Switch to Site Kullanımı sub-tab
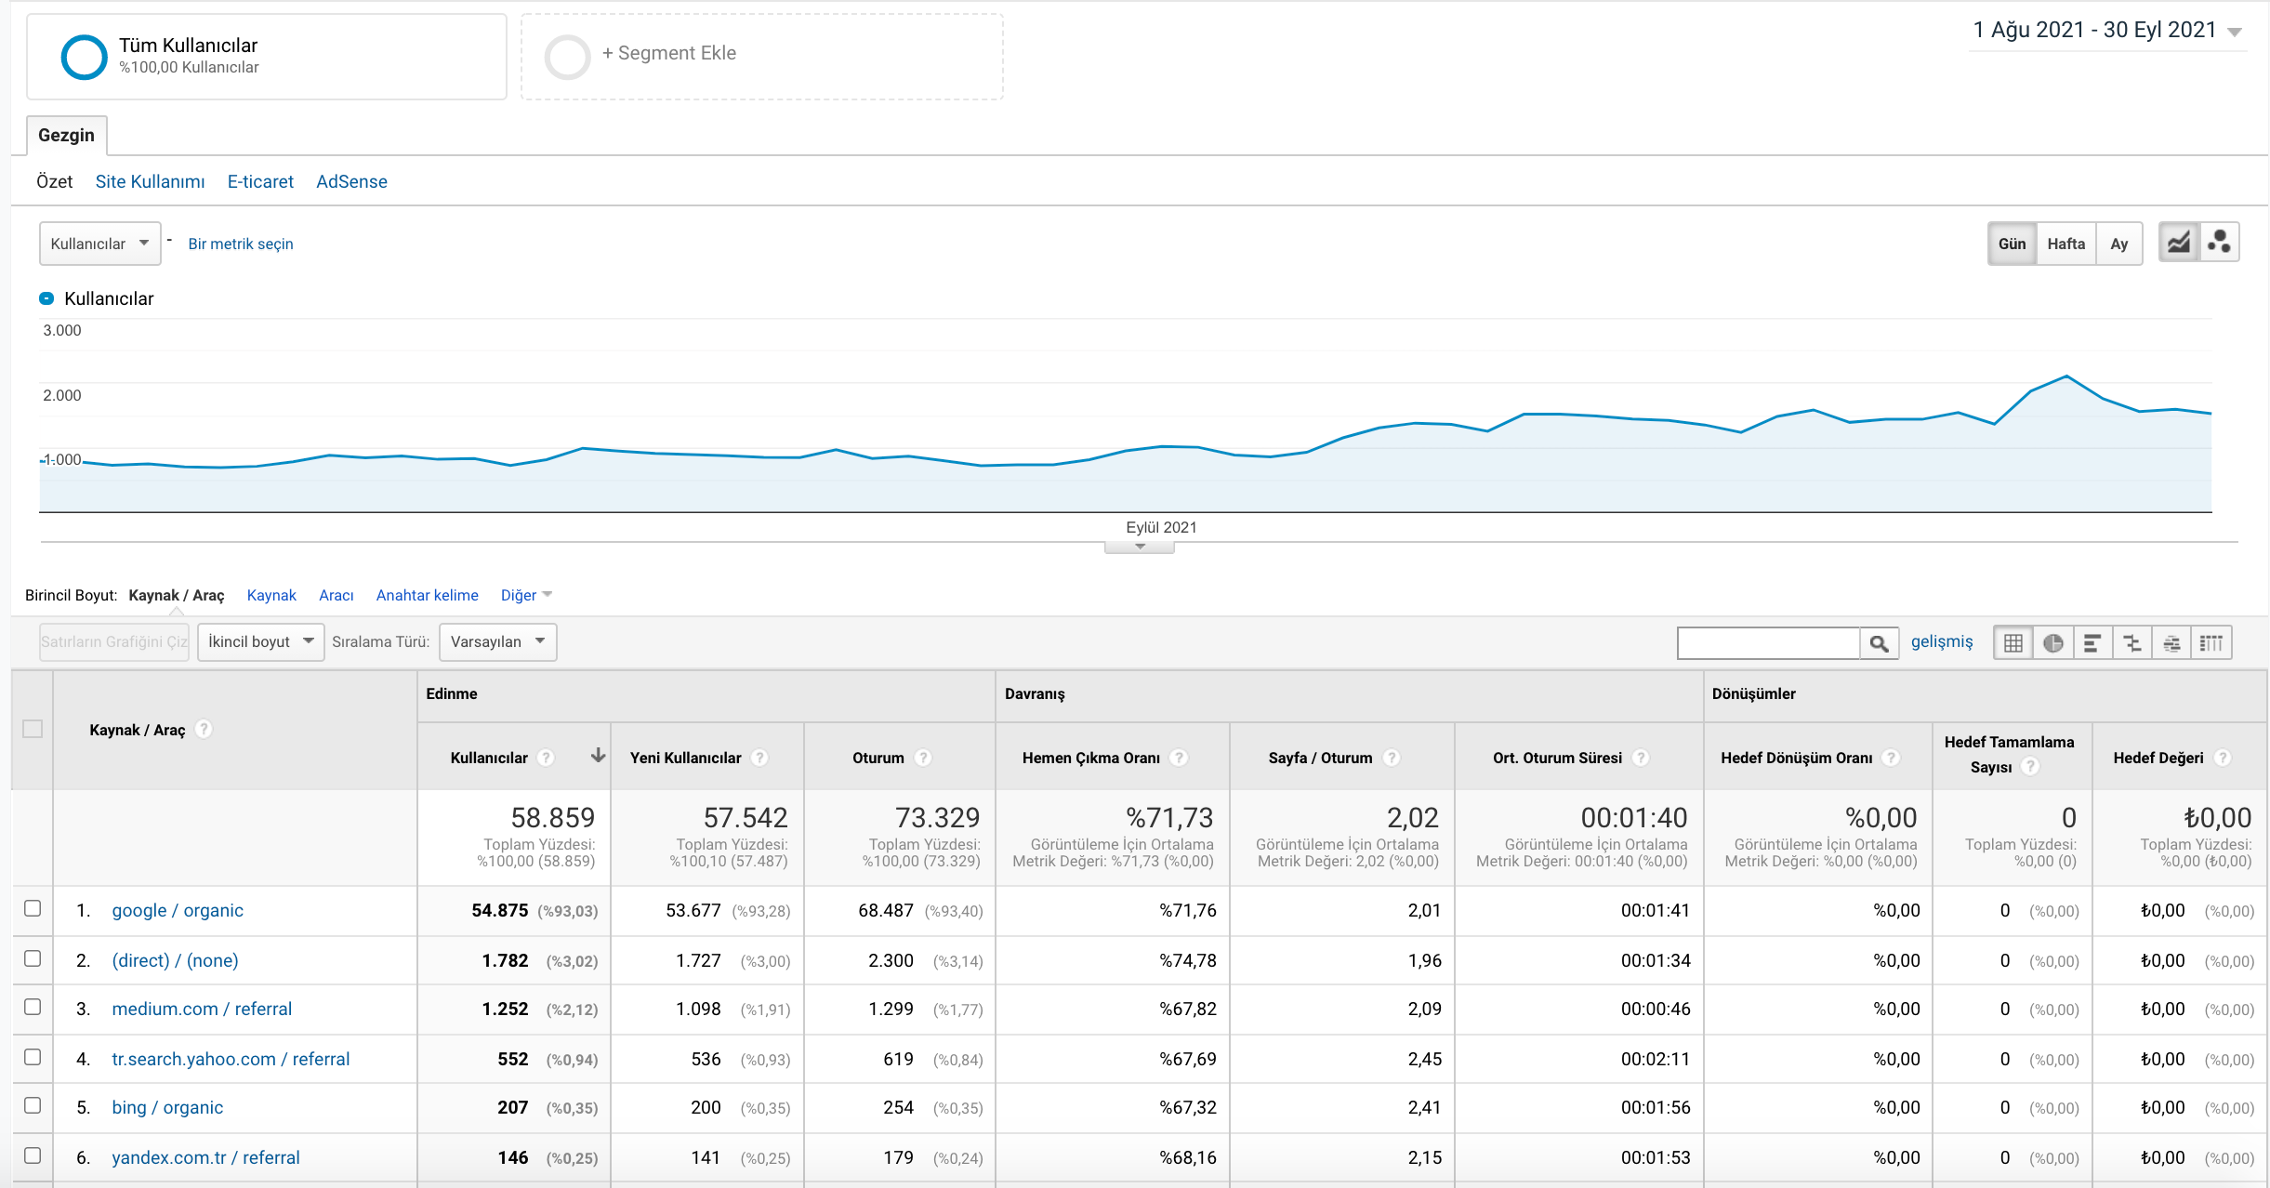This screenshot has width=2270, height=1188. tap(150, 182)
